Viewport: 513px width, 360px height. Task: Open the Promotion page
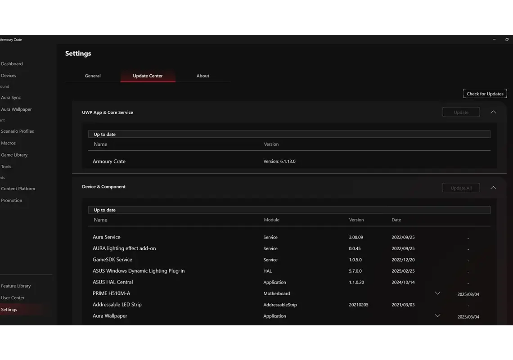pos(11,200)
